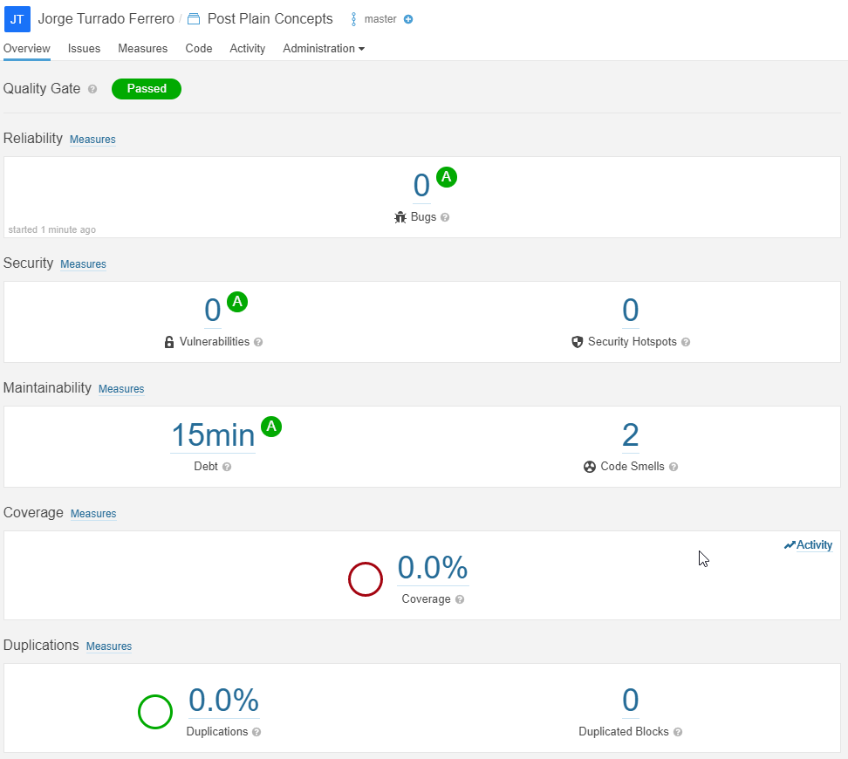The height and width of the screenshot is (759, 848).
Task: Click the Code Smells icon
Action: point(589,466)
